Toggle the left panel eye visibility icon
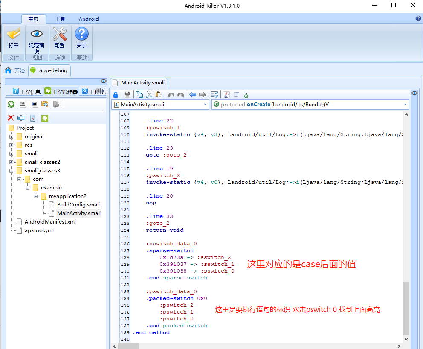Image resolution: width=423 pixels, height=349 pixels. point(104,81)
